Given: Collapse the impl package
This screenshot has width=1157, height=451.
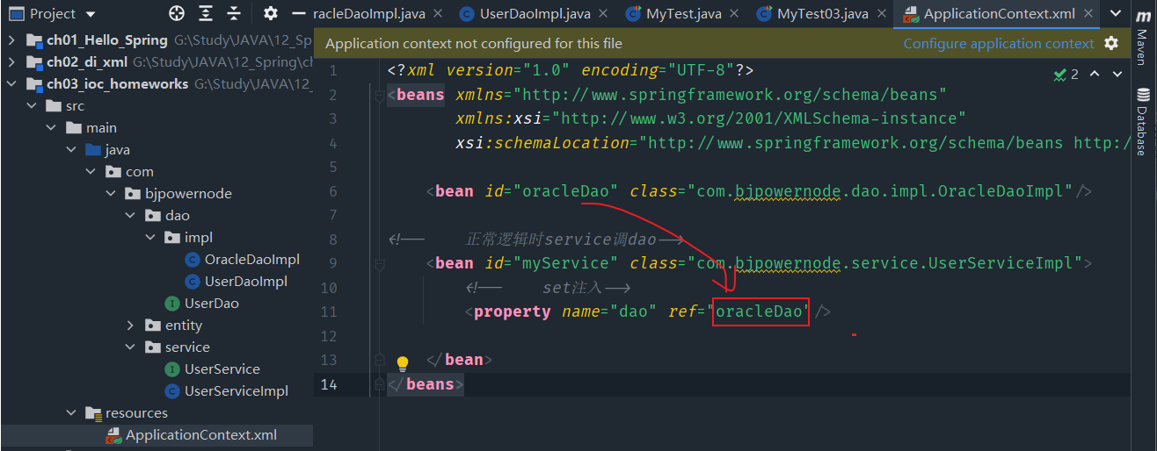Looking at the screenshot, I should (x=150, y=238).
